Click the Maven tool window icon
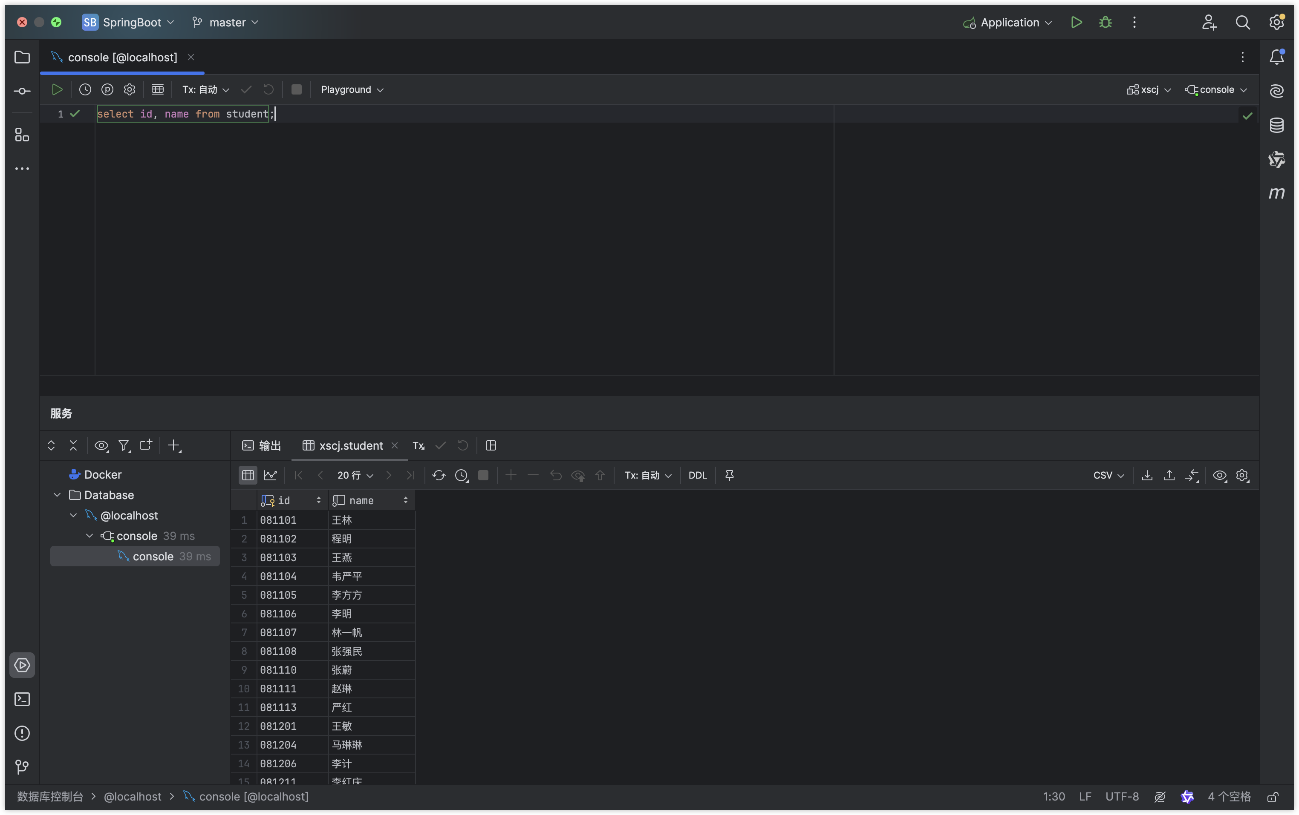Image resolution: width=1299 pixels, height=815 pixels. tap(1276, 193)
